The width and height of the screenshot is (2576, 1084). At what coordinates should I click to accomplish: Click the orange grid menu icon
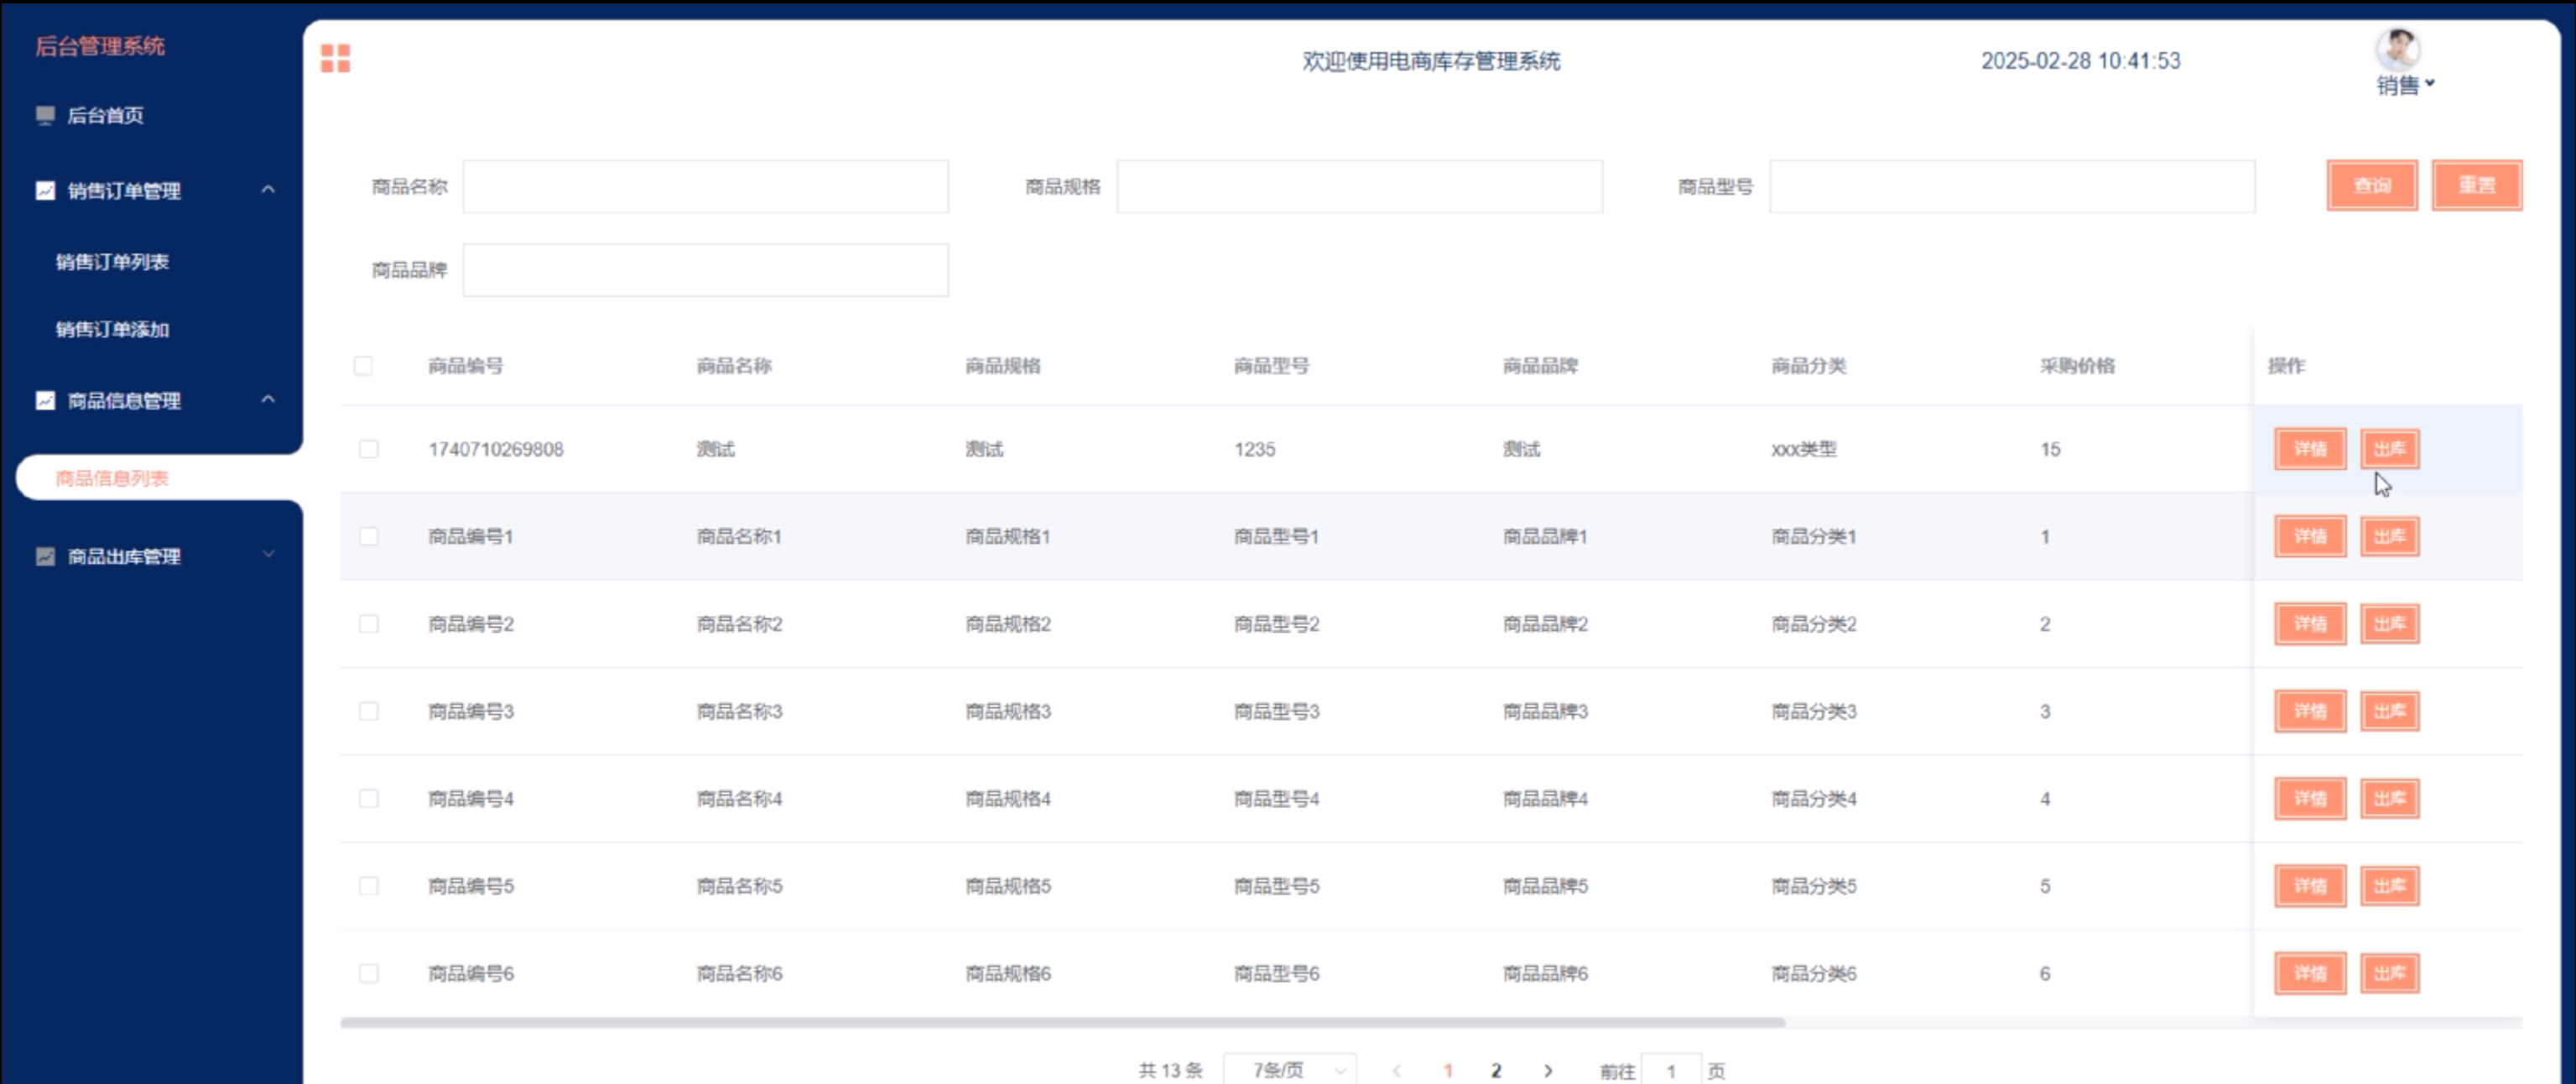335,58
